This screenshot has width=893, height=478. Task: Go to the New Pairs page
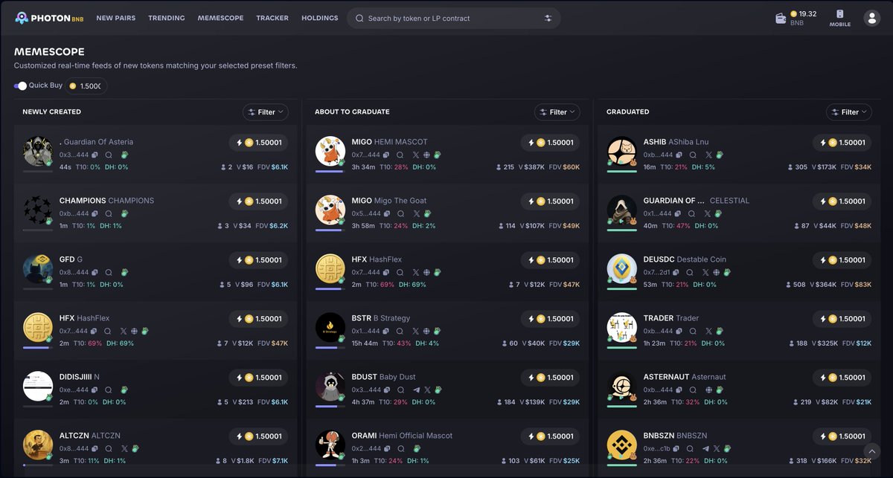point(116,18)
